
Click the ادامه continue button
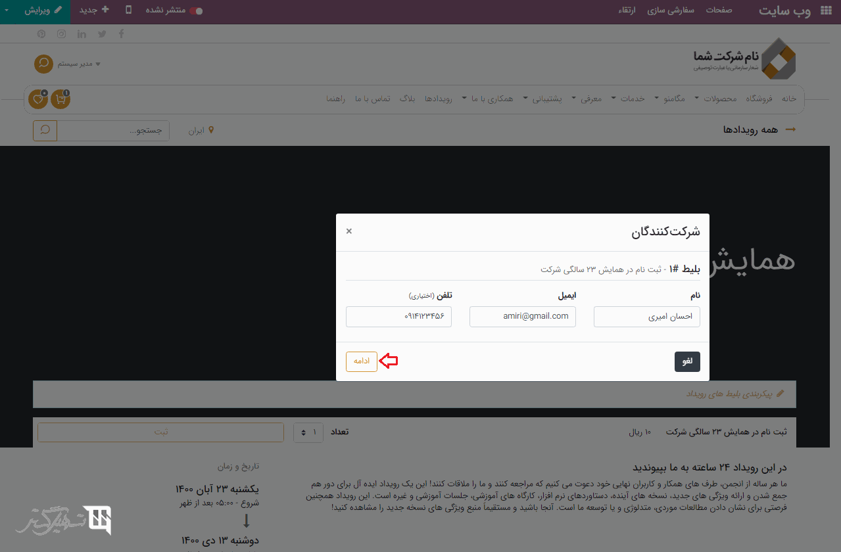tap(362, 361)
